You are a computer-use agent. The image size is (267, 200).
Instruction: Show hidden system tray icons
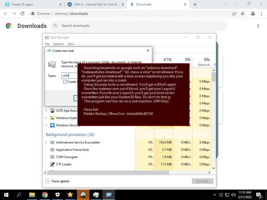(215, 195)
